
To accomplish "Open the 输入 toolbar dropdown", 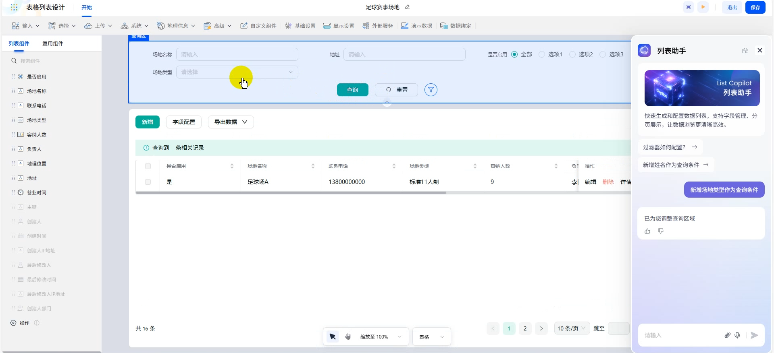I will tap(26, 26).
